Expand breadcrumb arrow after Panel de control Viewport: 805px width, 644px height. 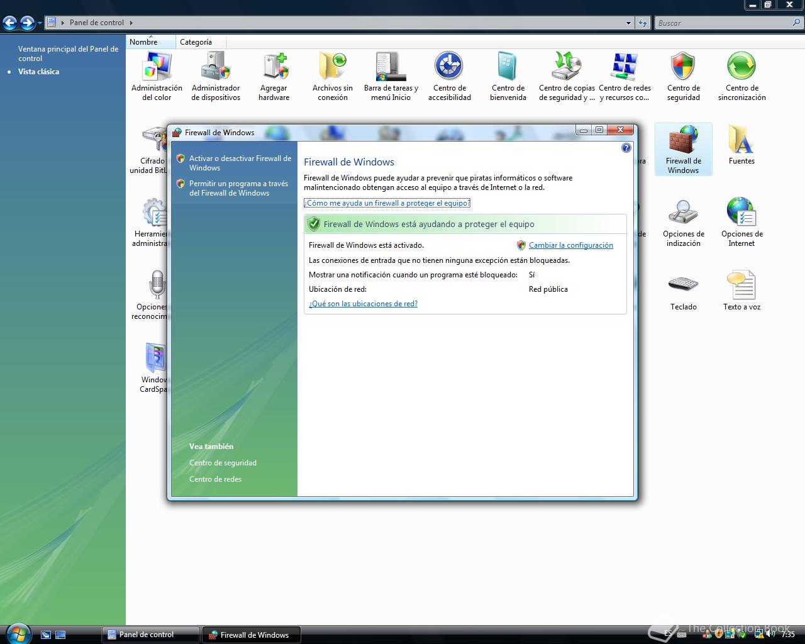click(x=131, y=23)
